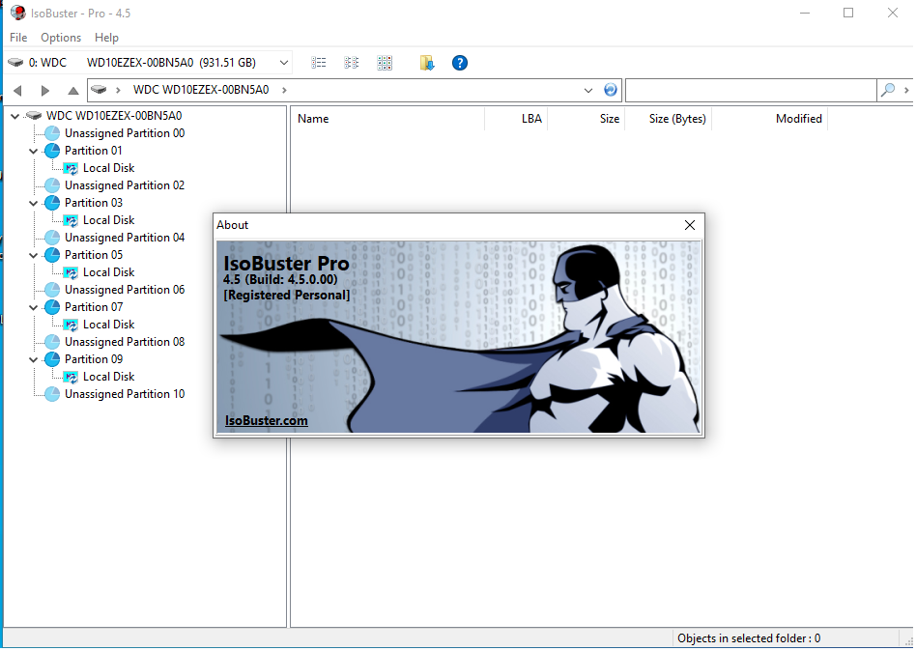
Task: Open the IsoBuster.com link
Action: [x=267, y=421]
